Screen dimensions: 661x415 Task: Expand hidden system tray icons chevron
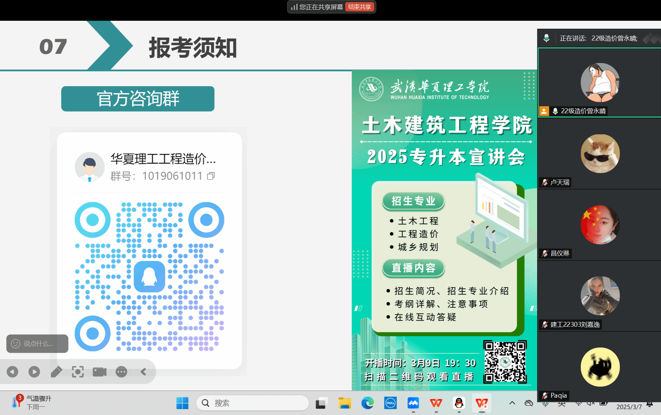[x=512, y=403]
